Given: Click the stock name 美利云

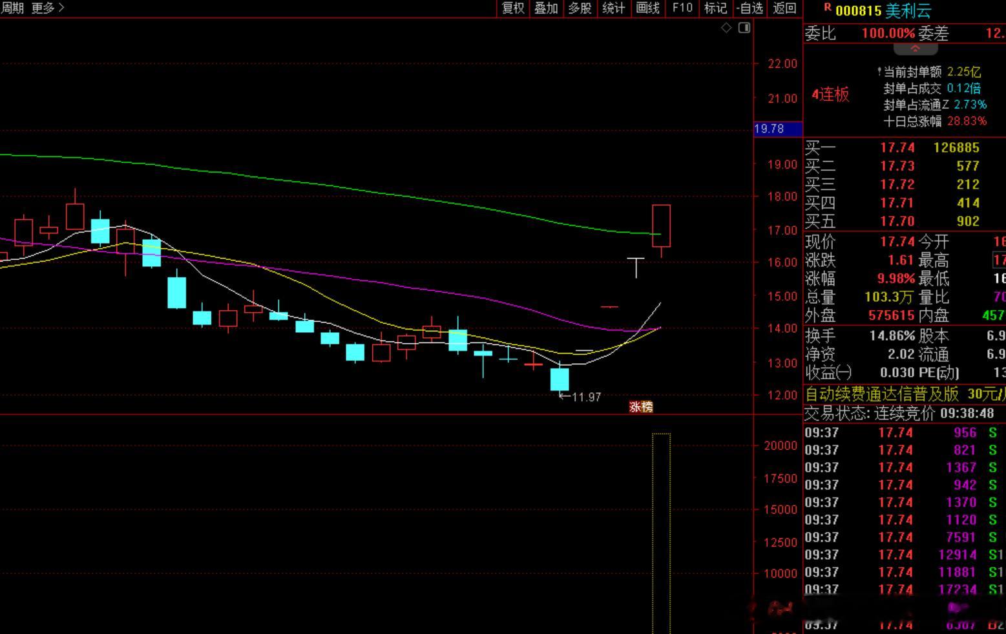Looking at the screenshot, I should pyautogui.click(x=908, y=10).
